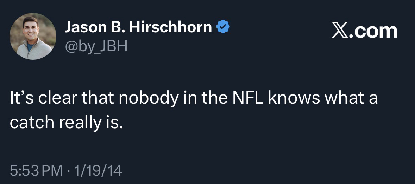Click the opening word "It's" of the tweet
Viewport: 415px width, 184px height.
pyautogui.click(x=21, y=99)
